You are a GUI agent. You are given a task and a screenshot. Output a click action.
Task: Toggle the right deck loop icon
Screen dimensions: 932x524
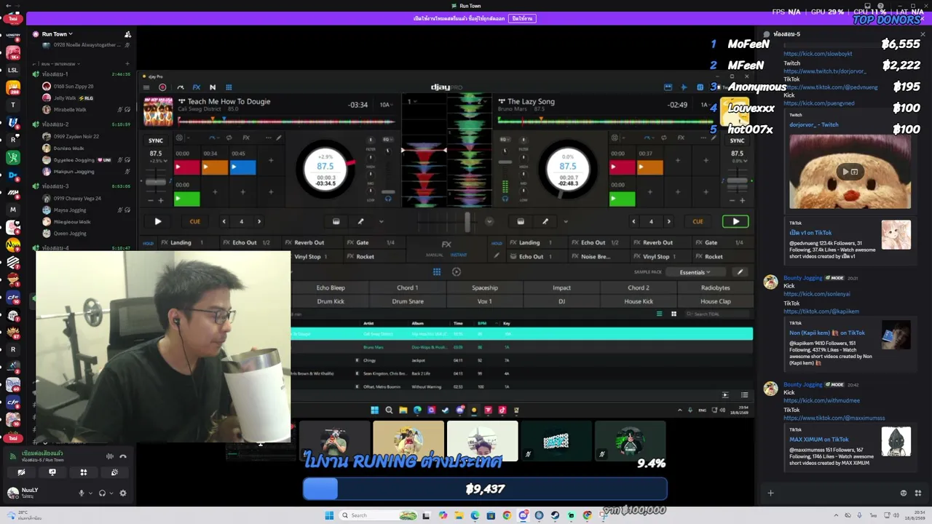pos(664,138)
